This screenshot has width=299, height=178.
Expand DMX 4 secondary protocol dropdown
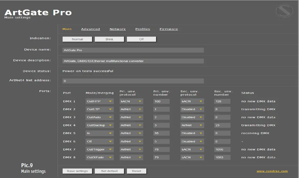(x=192, y=125)
